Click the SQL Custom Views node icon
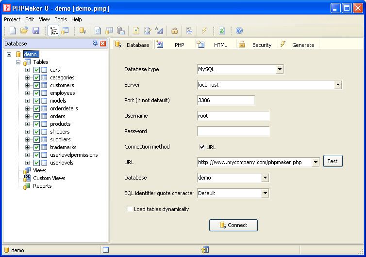 pos(27,178)
